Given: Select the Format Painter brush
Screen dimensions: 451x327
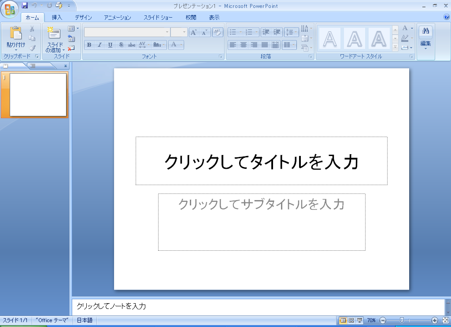Looking at the screenshot, I should click(32, 48).
